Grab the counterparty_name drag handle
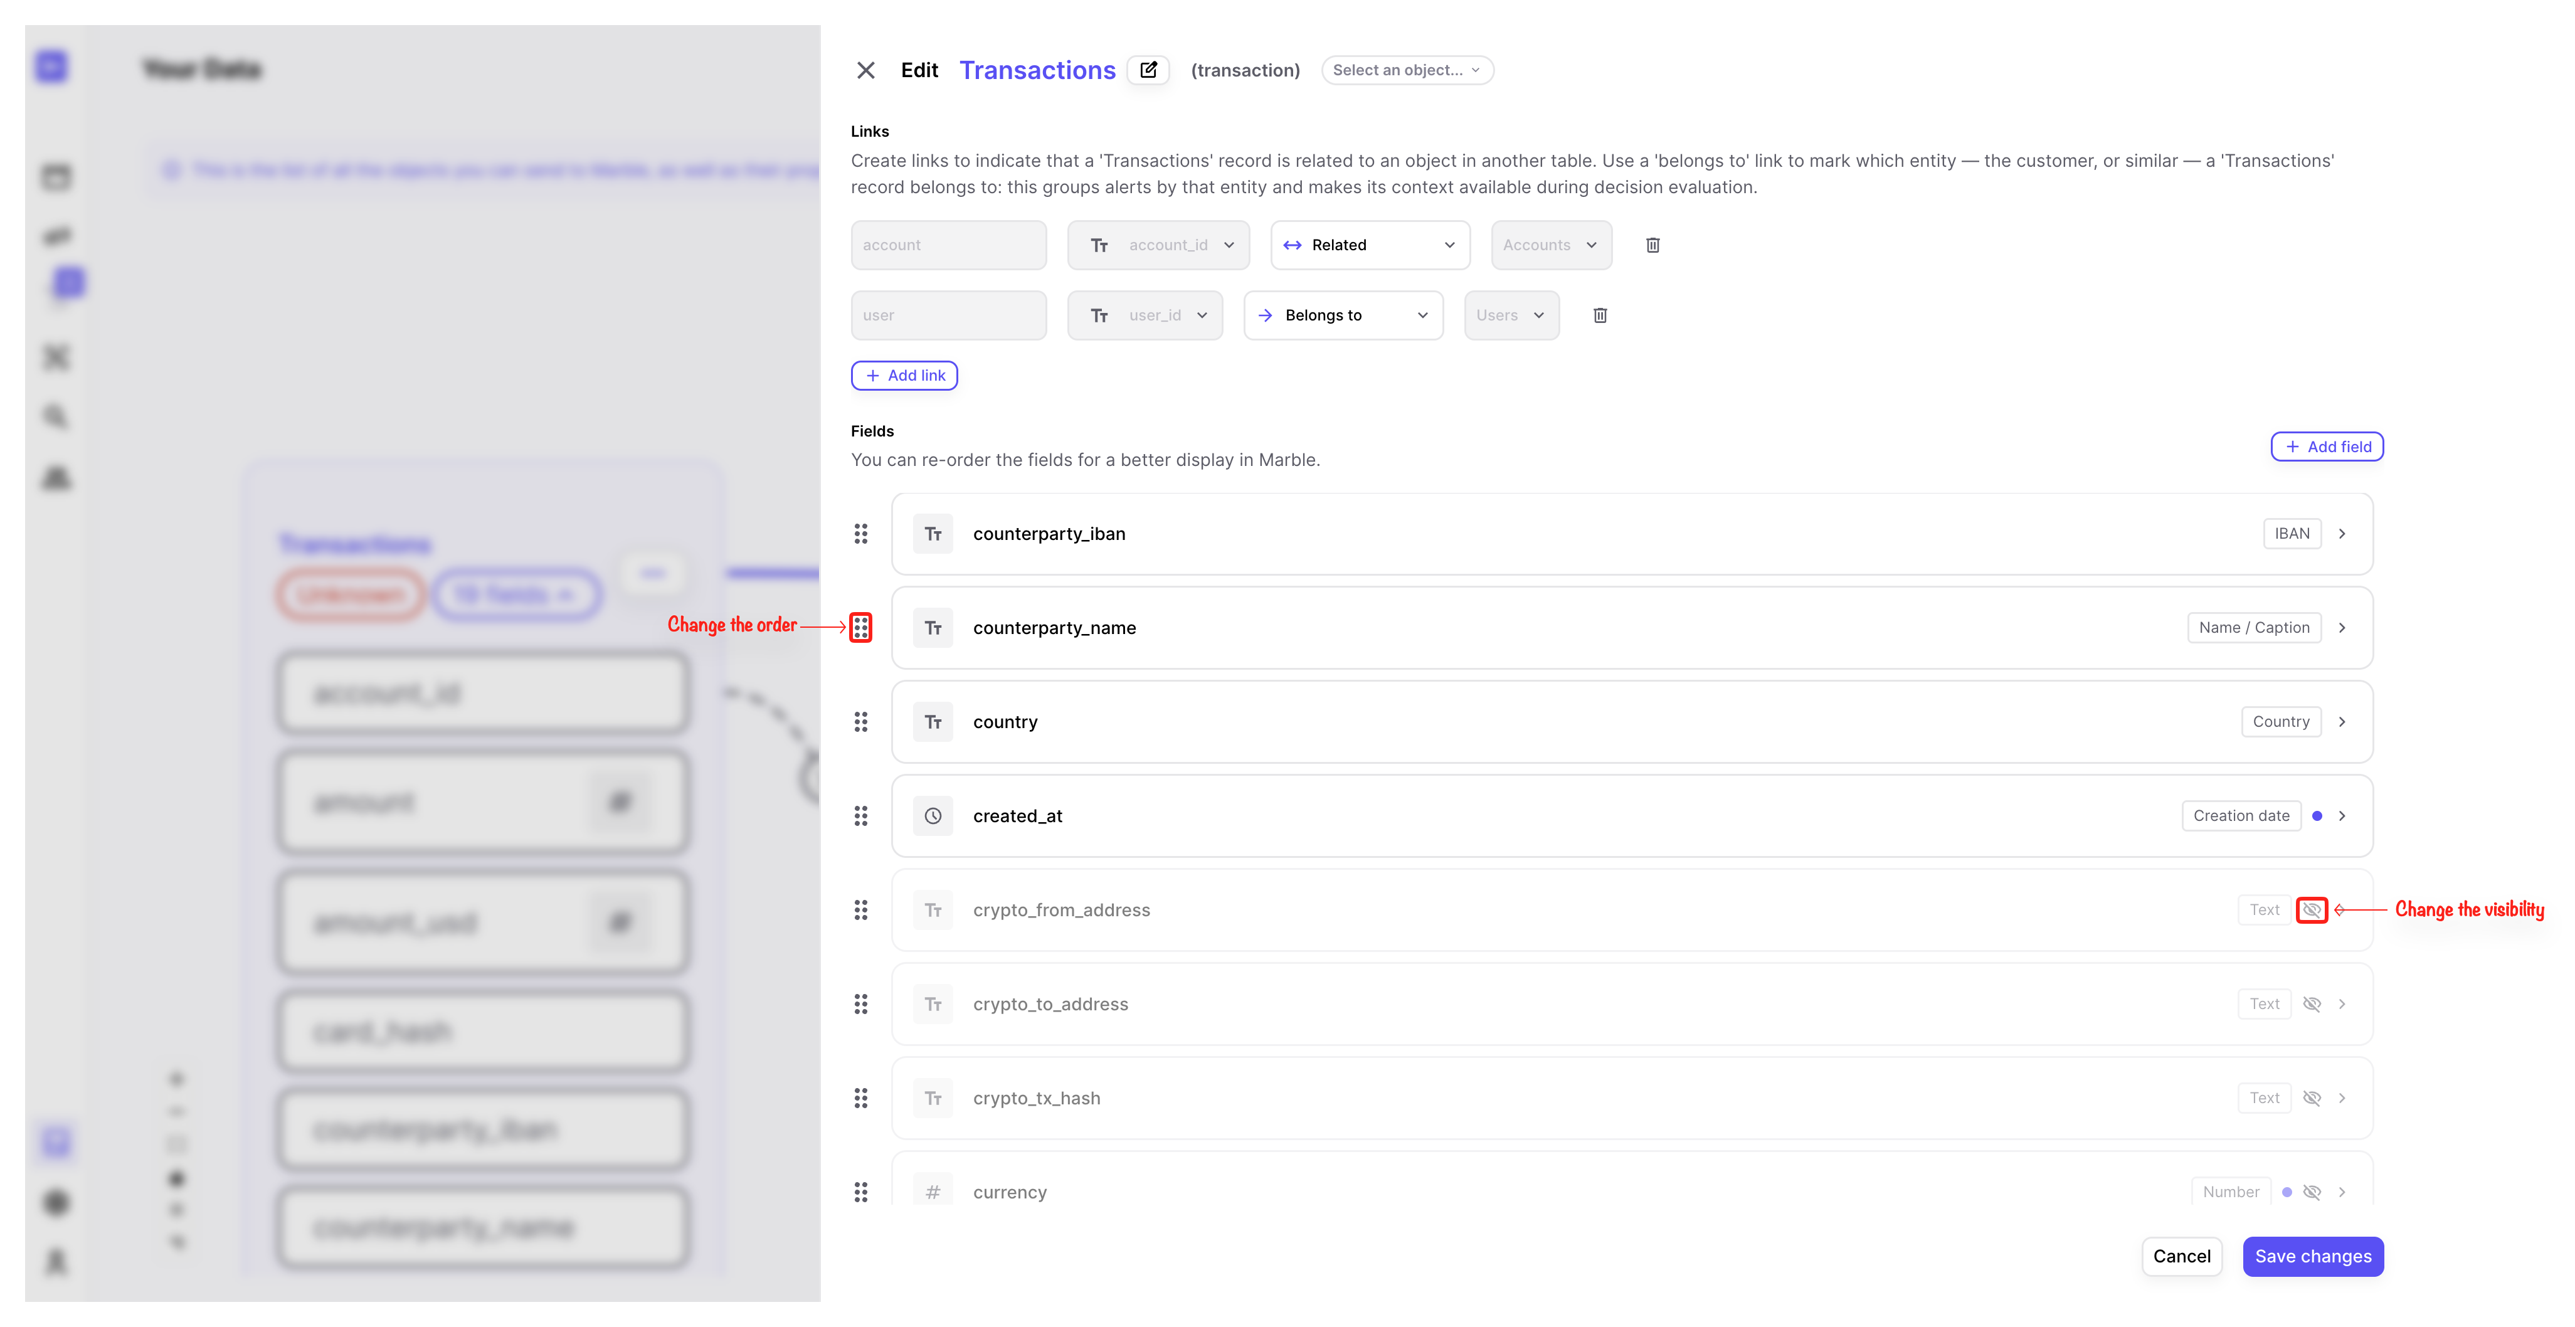2575x1327 pixels. [860, 628]
